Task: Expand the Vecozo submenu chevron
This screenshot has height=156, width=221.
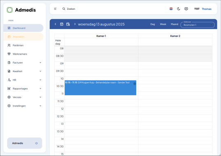Action: (x=40, y=97)
